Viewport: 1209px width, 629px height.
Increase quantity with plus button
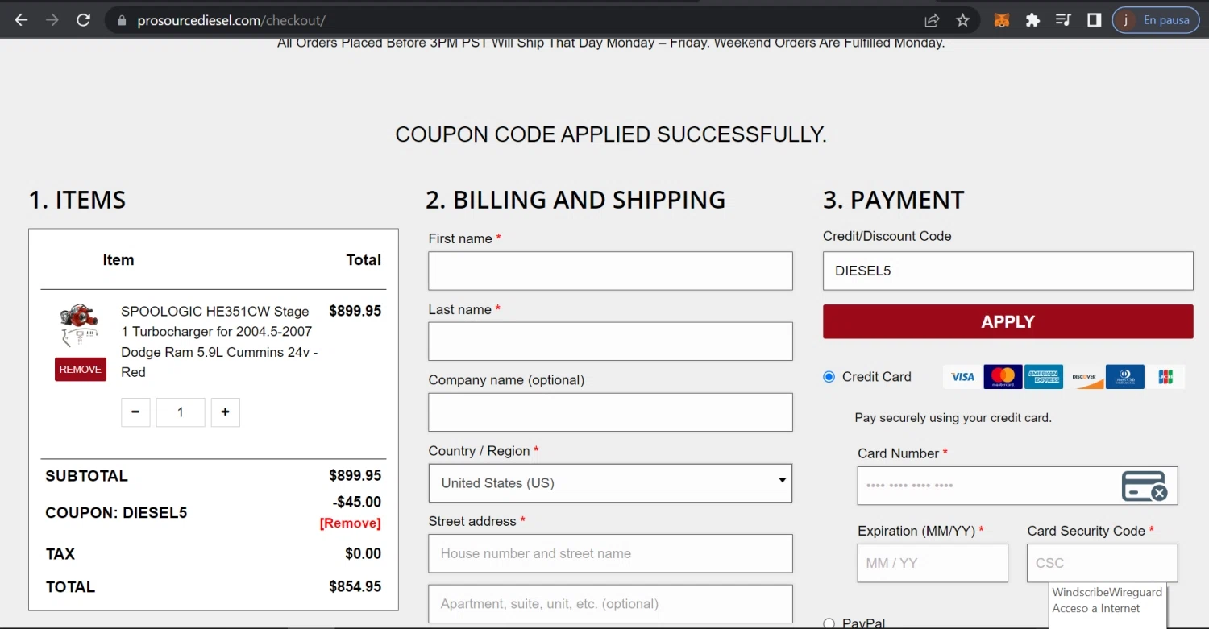[225, 412]
